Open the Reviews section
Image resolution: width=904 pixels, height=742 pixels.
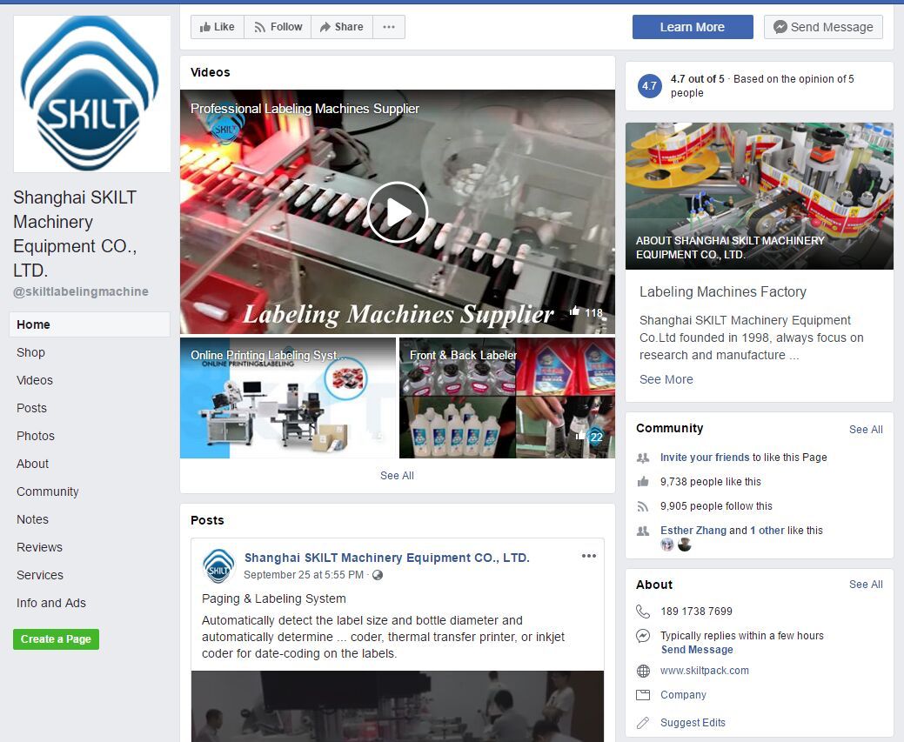point(40,547)
